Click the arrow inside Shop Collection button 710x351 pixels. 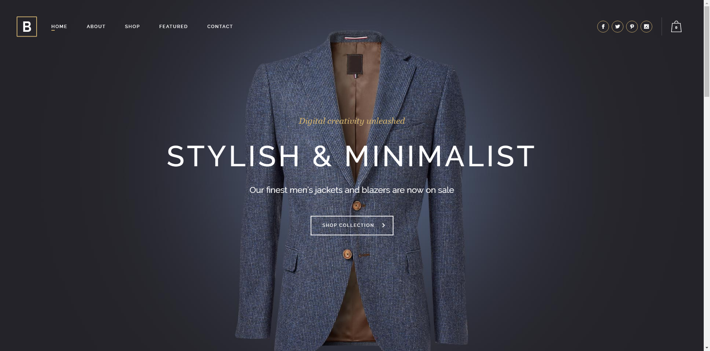[383, 225]
